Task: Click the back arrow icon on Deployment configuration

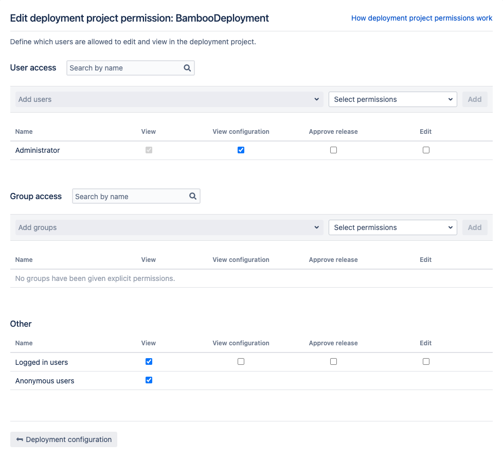Action: click(x=20, y=439)
